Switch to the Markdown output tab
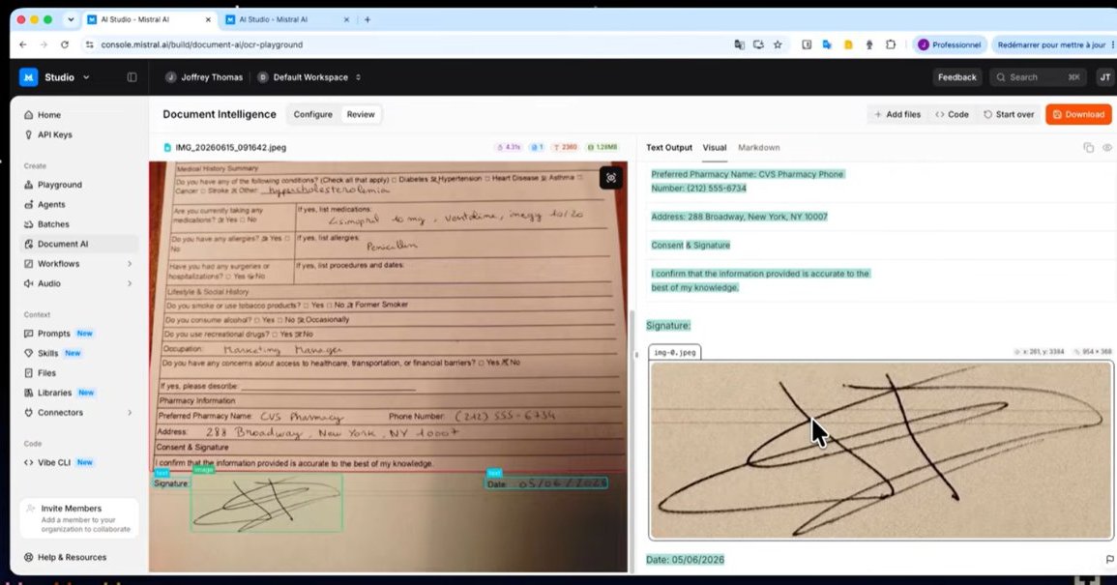Screen dimensions: 1117x585 pyautogui.click(x=758, y=148)
